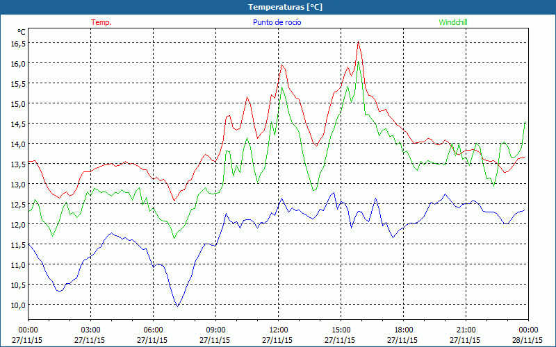Viewport: 556px width, 347px height.
Task: Click the 14,5 y-axis value
Action: (x=18, y=124)
